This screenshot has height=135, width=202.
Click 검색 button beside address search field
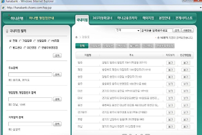tap(57, 75)
